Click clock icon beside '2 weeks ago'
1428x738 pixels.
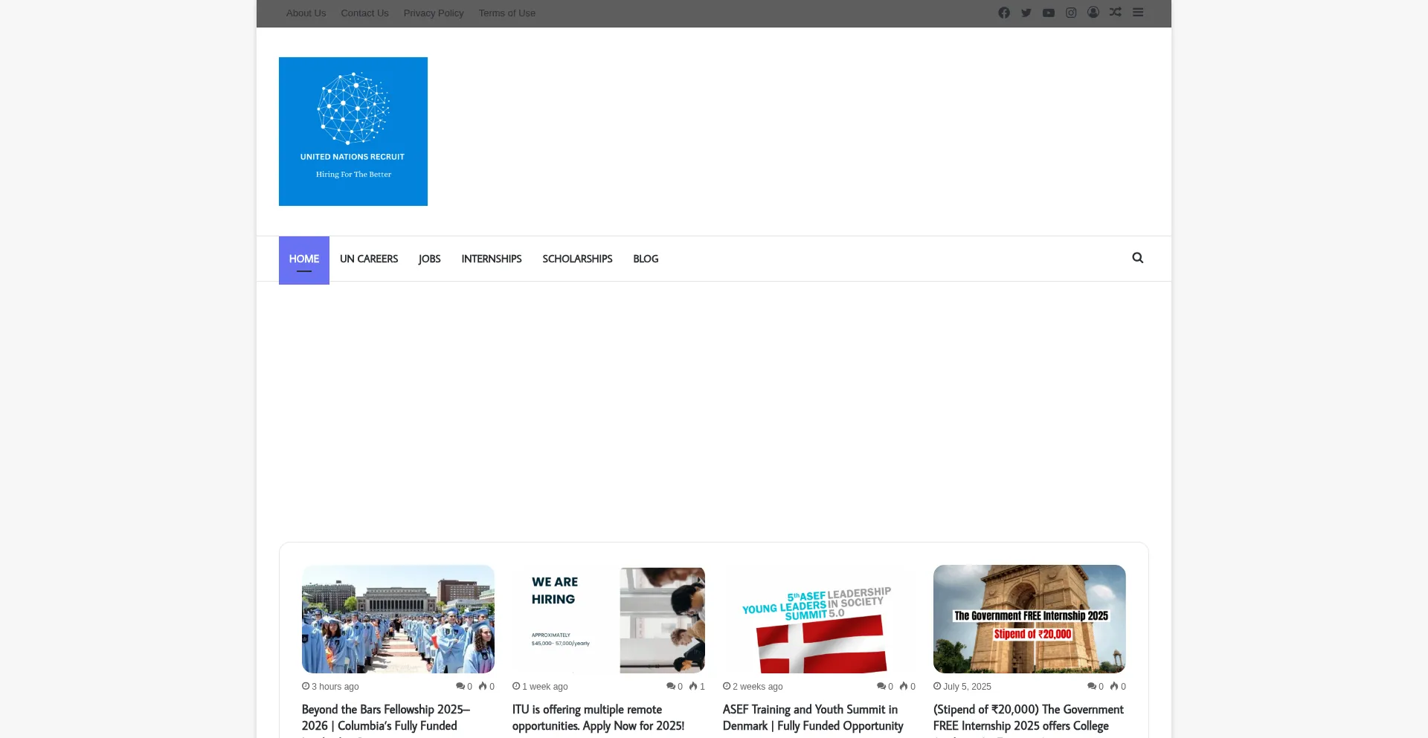[x=727, y=686]
